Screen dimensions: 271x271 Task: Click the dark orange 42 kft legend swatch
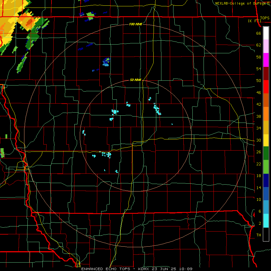[266, 100]
